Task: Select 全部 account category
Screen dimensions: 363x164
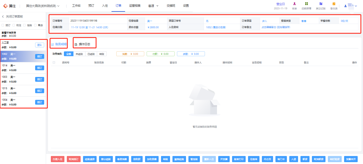Action: pos(69,54)
